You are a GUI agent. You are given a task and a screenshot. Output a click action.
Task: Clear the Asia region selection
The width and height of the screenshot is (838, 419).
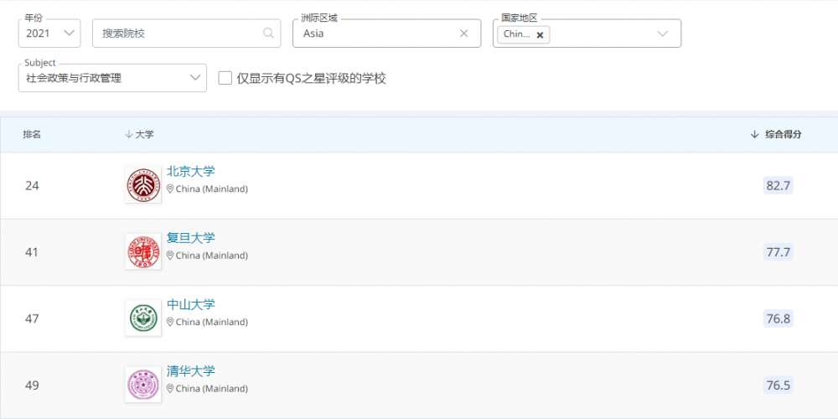[x=463, y=34]
